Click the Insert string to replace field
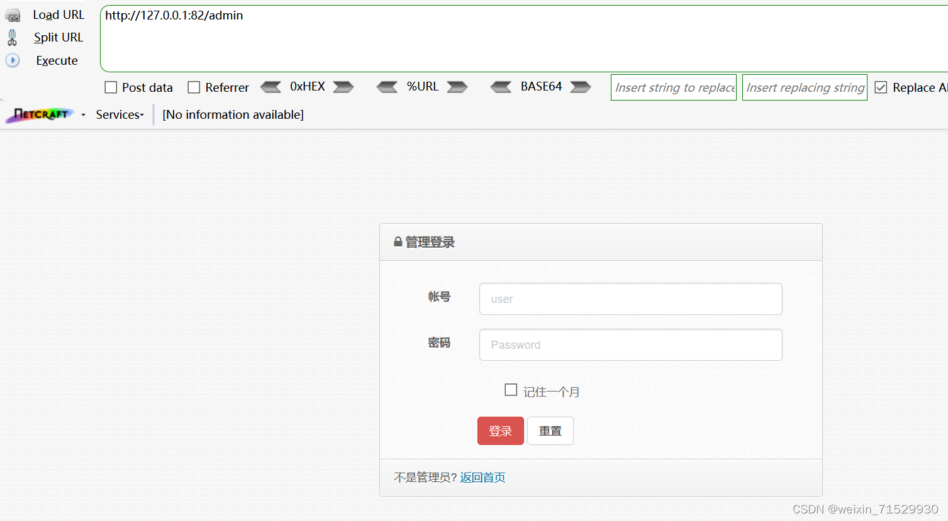 (x=673, y=87)
